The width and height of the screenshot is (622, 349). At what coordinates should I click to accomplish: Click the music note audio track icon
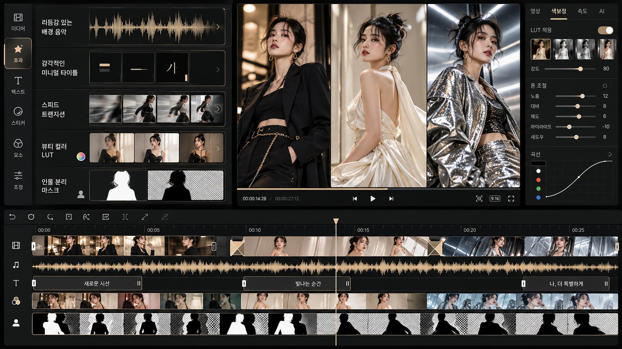[x=16, y=265]
